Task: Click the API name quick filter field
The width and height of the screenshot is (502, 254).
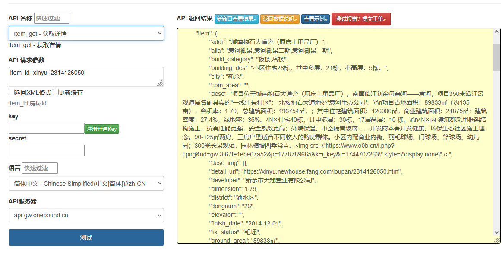Action: pos(52,18)
